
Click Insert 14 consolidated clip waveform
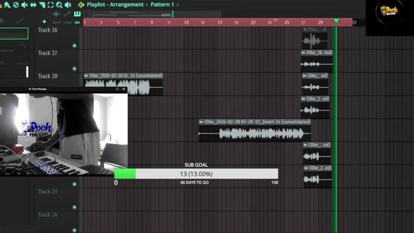coord(255,133)
